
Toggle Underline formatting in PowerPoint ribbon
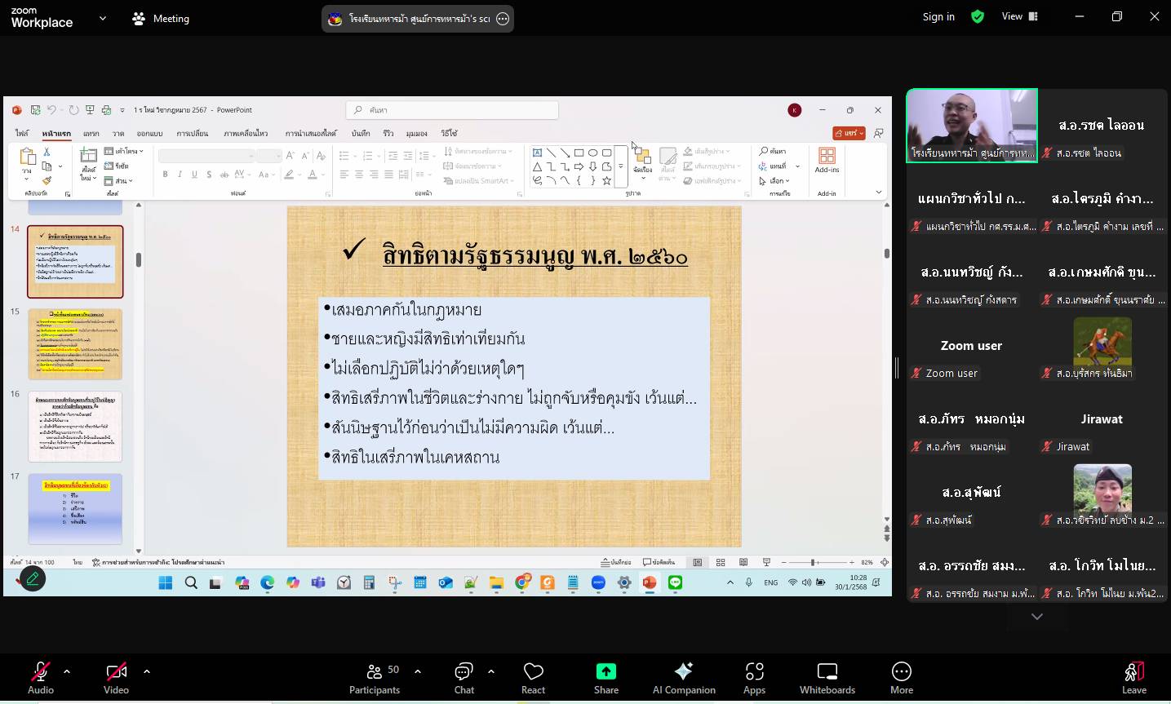(194, 175)
